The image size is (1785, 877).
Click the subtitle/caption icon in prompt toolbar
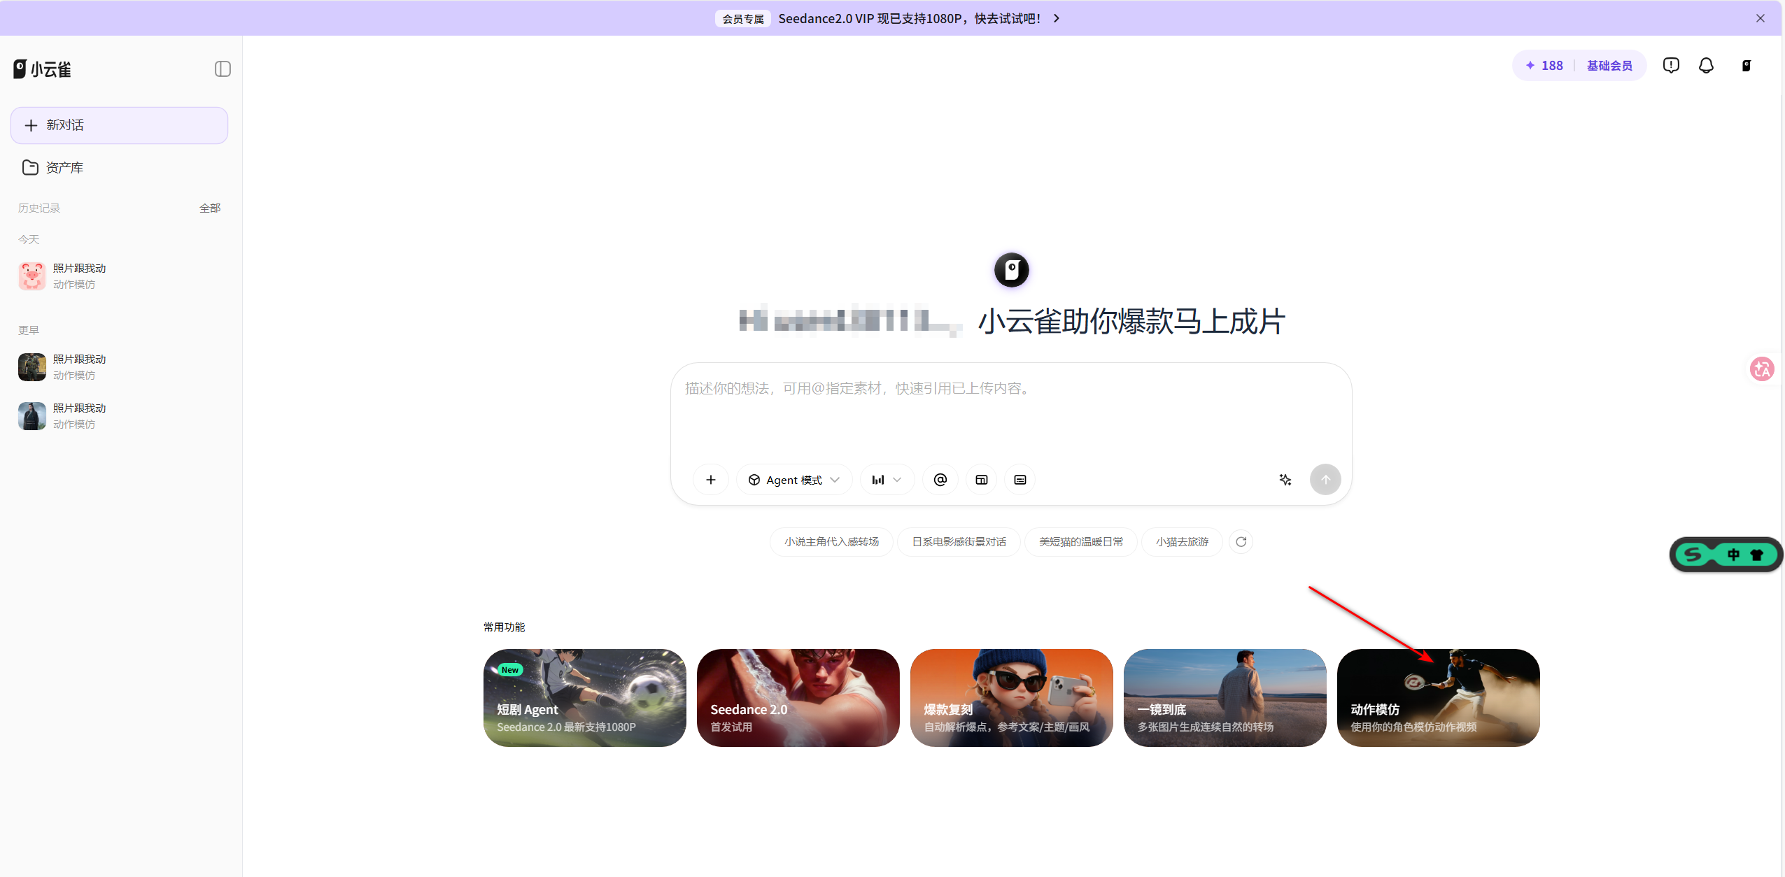point(1020,480)
